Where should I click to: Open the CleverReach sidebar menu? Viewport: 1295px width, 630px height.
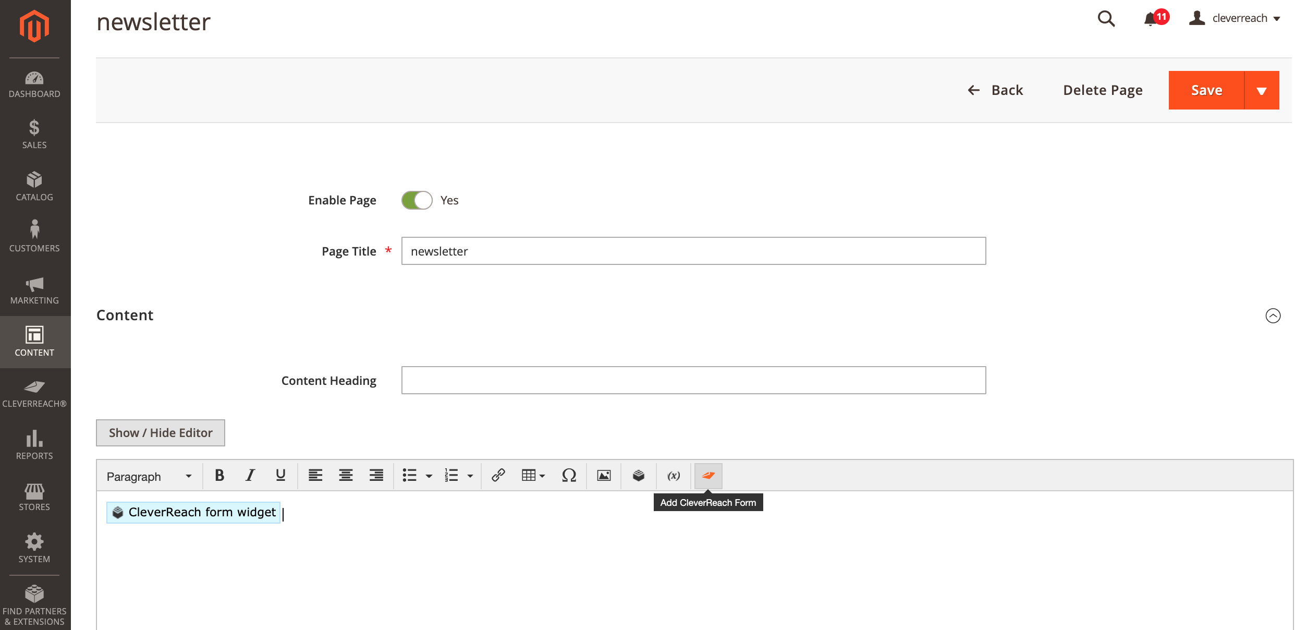click(x=34, y=394)
